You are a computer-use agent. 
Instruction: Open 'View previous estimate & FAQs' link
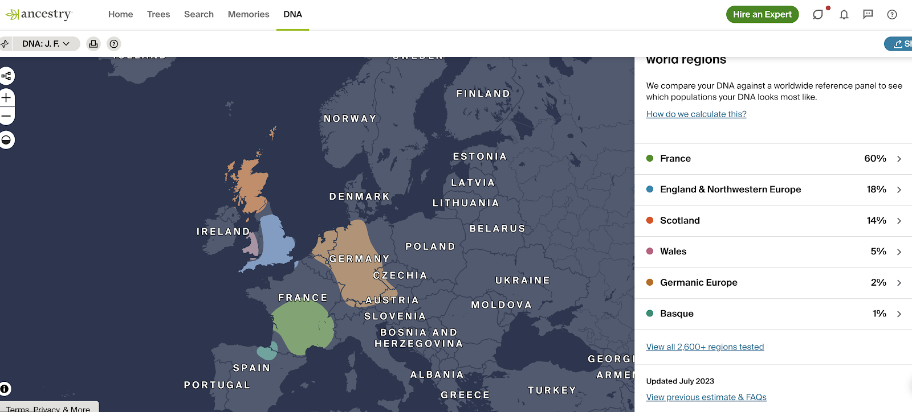[x=706, y=397]
